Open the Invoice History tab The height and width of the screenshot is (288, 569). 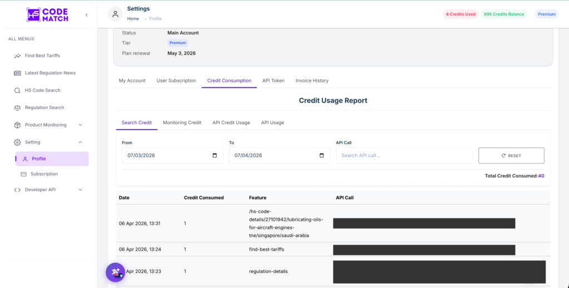tap(312, 81)
